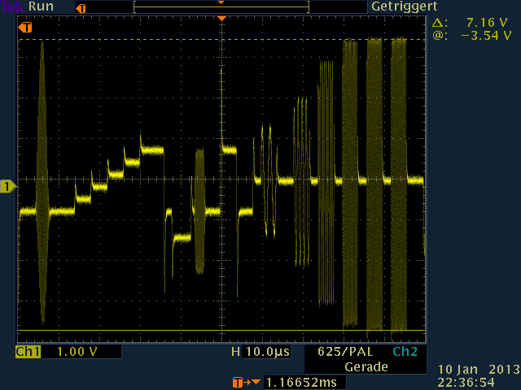Click the record view bracket in overview bar
Viewport: 521px width, 390px height.
pos(221,8)
